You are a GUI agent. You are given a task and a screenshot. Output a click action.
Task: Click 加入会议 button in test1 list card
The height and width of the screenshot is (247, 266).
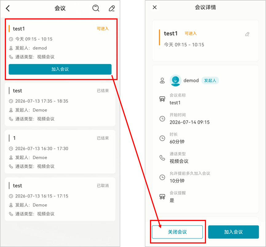(x=60, y=69)
